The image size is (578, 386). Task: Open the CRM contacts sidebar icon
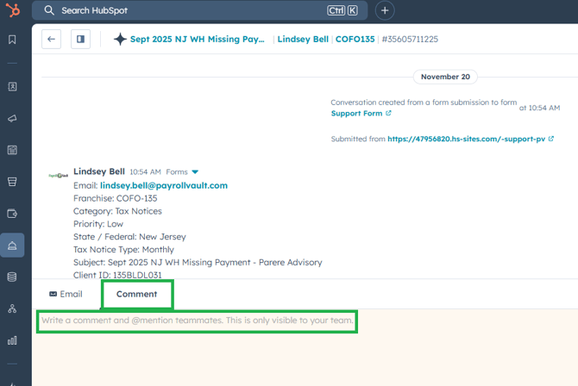click(x=12, y=86)
